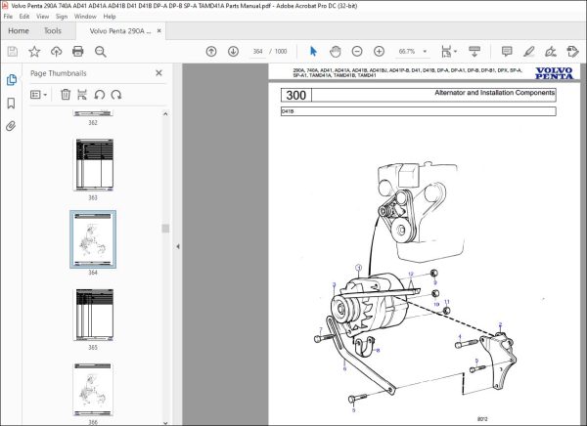Open the Edit menu

click(x=24, y=17)
